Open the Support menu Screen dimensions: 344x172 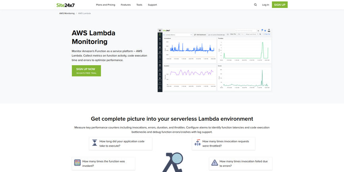click(152, 5)
